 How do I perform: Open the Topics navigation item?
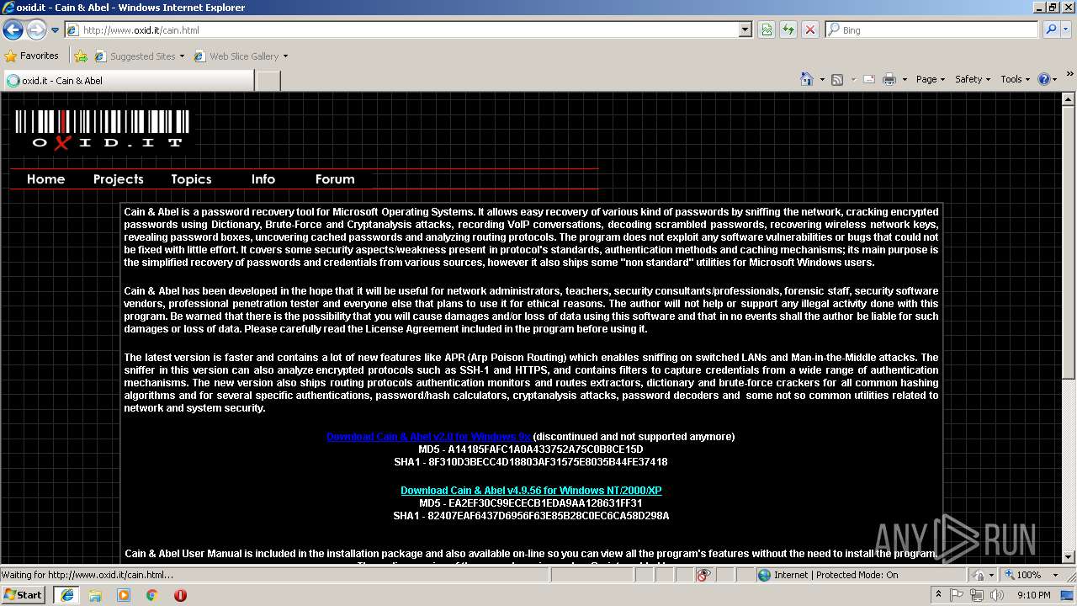(191, 179)
